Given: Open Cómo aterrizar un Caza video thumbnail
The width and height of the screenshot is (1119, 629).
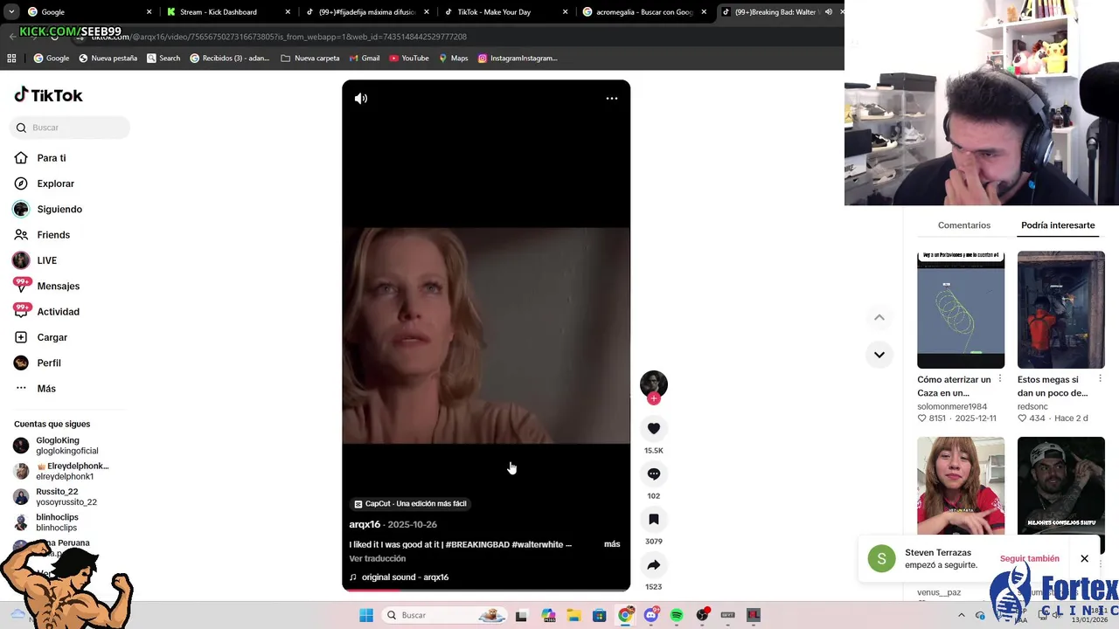Looking at the screenshot, I should pos(961,310).
